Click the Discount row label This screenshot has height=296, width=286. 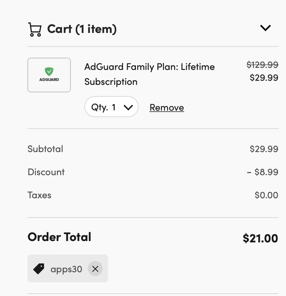[x=46, y=172]
